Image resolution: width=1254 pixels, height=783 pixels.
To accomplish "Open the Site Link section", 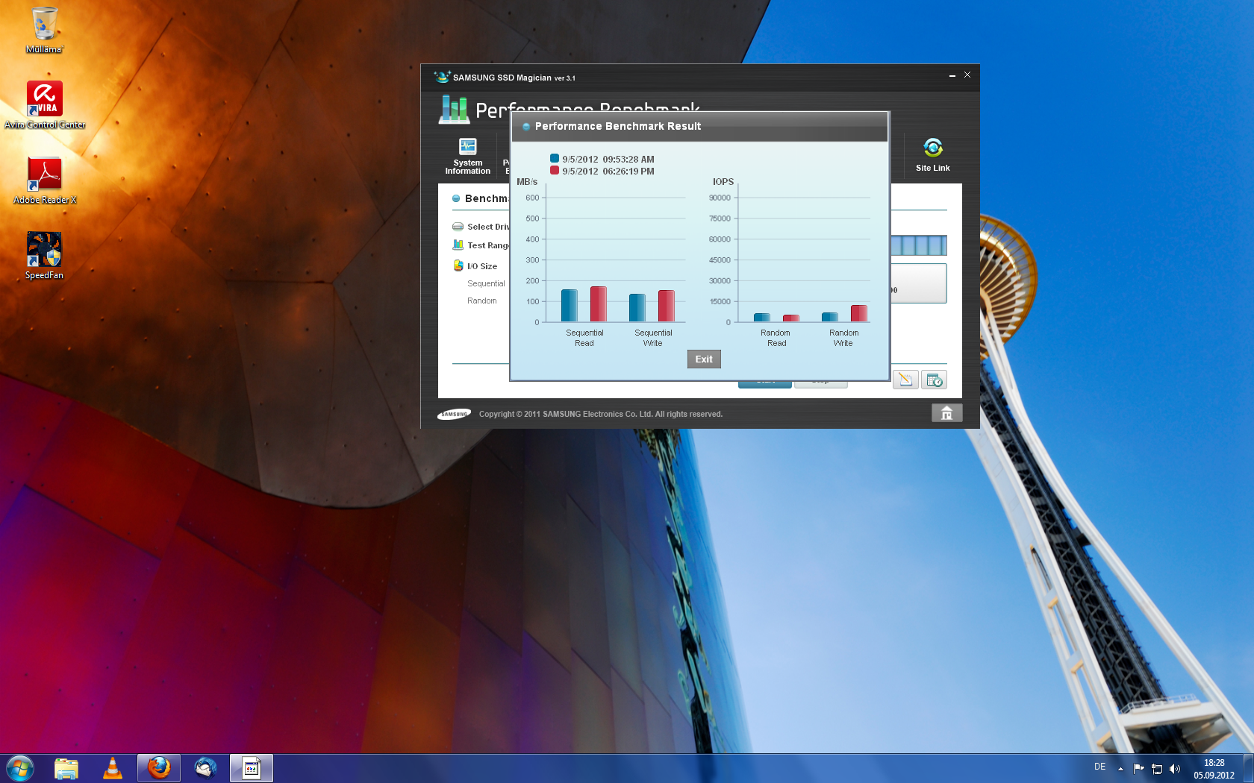I will pyautogui.click(x=933, y=155).
